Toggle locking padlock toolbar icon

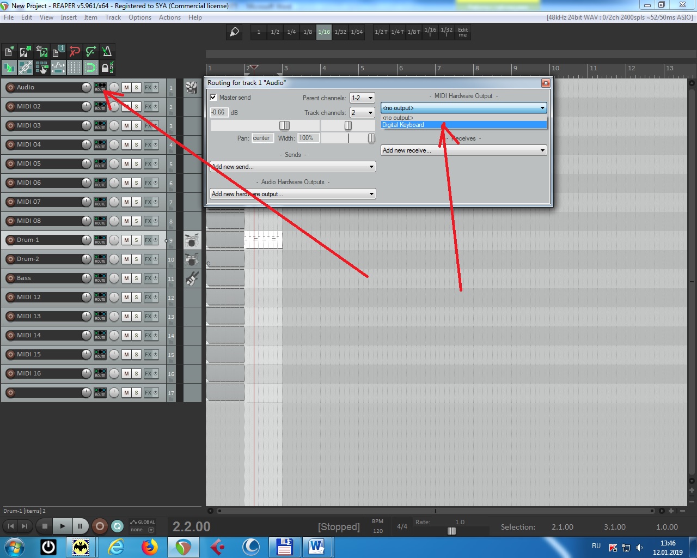click(x=107, y=68)
